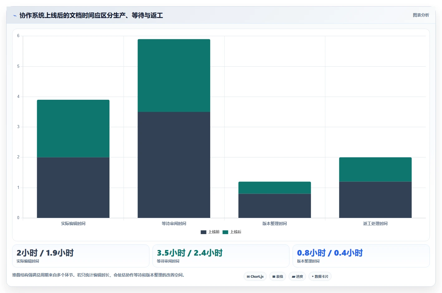Click the 上线前 bar for 返工处理时间
The width and height of the screenshot is (442, 293).
(x=376, y=200)
